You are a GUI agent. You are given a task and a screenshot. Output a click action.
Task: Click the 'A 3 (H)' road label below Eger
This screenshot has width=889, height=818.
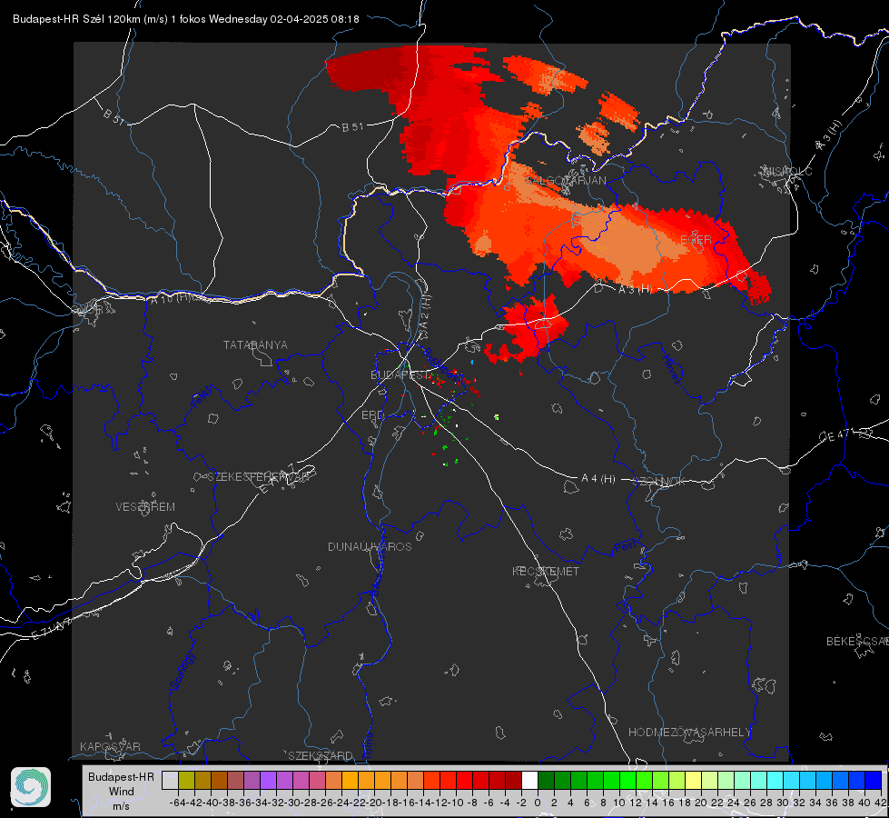[635, 289]
